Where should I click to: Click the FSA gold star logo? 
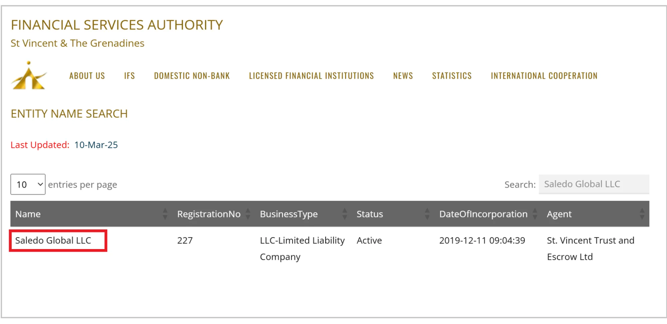pyautogui.click(x=29, y=76)
